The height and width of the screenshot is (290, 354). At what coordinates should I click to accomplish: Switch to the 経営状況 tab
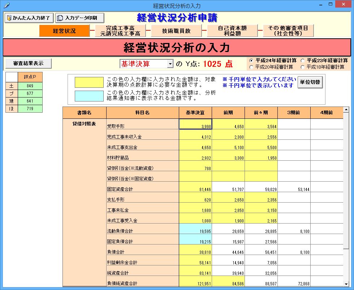[x=64, y=31]
